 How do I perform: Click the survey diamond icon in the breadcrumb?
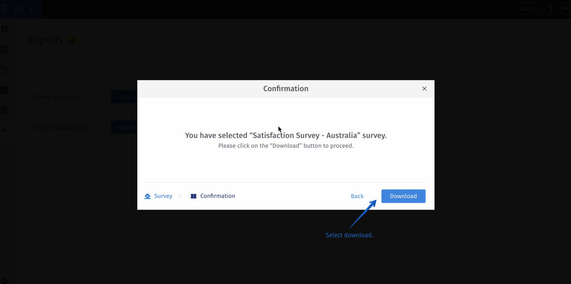point(147,196)
